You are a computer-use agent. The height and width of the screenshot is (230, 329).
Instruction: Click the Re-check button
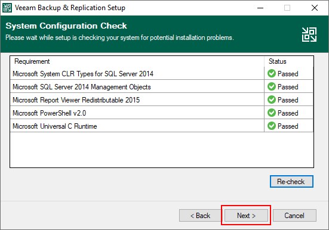pos(291,181)
